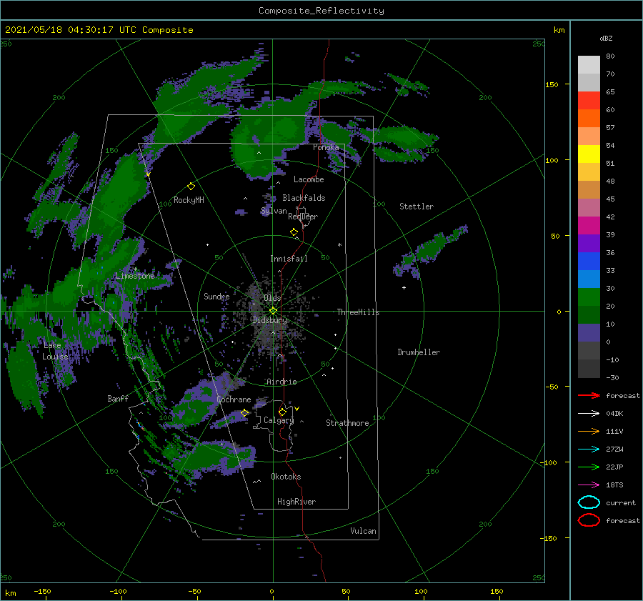Click the Ponoka label
Image resolution: width=643 pixels, height=601 pixels.
click(x=326, y=147)
